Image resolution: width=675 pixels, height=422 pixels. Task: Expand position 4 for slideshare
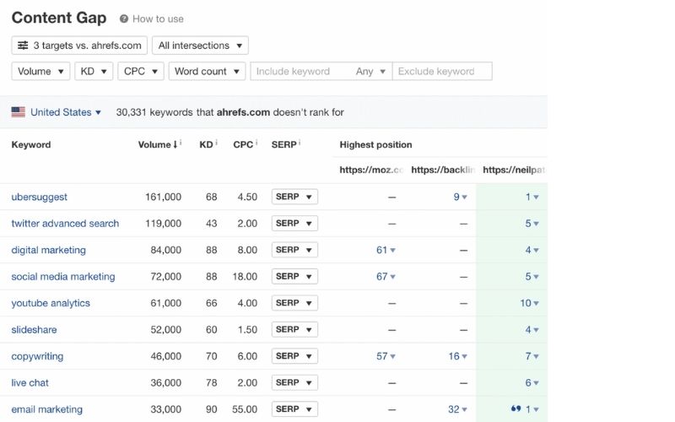coord(532,330)
